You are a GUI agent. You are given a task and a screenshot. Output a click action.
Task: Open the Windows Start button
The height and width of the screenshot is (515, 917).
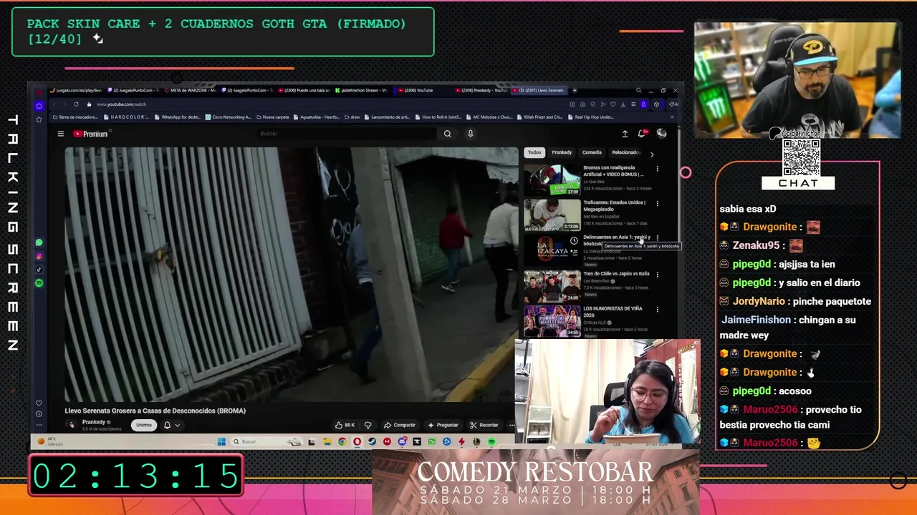point(221,441)
